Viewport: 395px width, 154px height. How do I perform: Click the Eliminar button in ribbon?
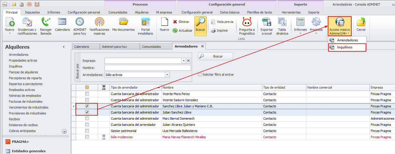(181, 22)
